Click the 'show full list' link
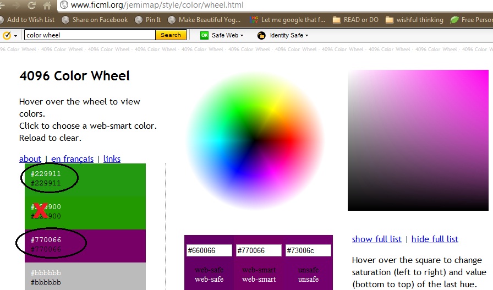 point(376,239)
